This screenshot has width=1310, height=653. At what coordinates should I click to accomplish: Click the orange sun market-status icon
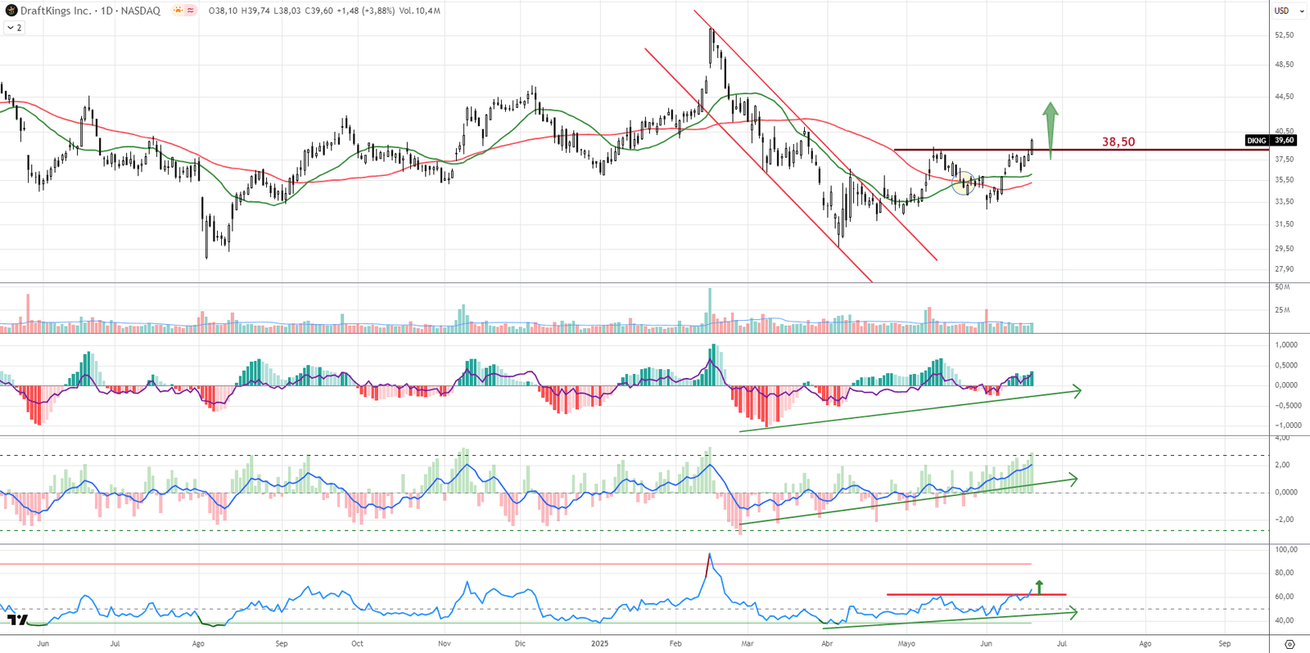pos(178,11)
